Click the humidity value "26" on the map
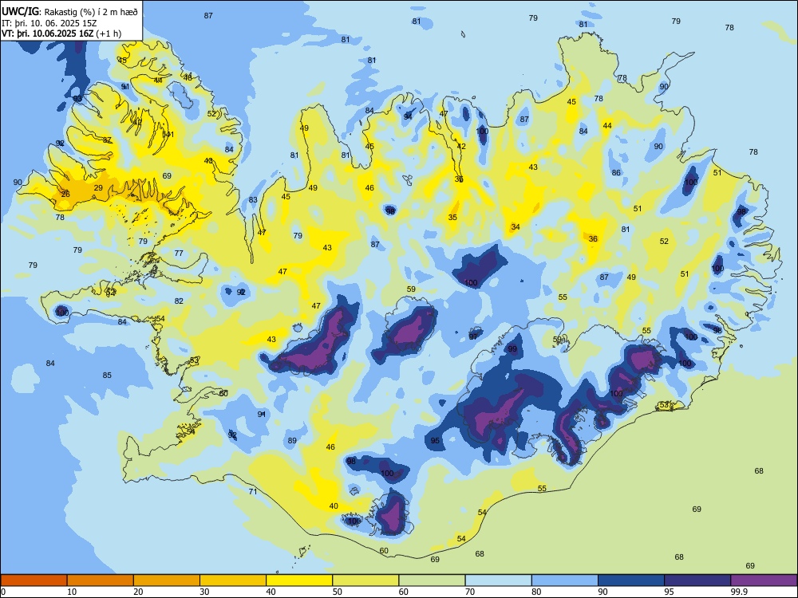Image resolution: width=798 pixels, height=598 pixels. [x=65, y=195]
